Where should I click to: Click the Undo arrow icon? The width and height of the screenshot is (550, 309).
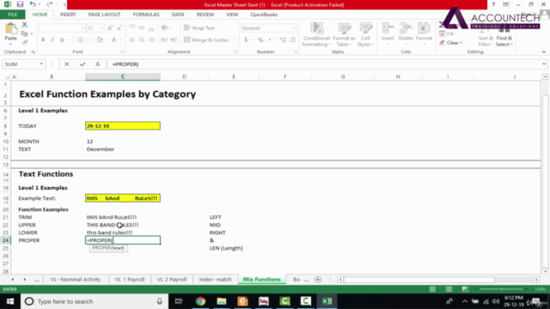click(33, 4)
